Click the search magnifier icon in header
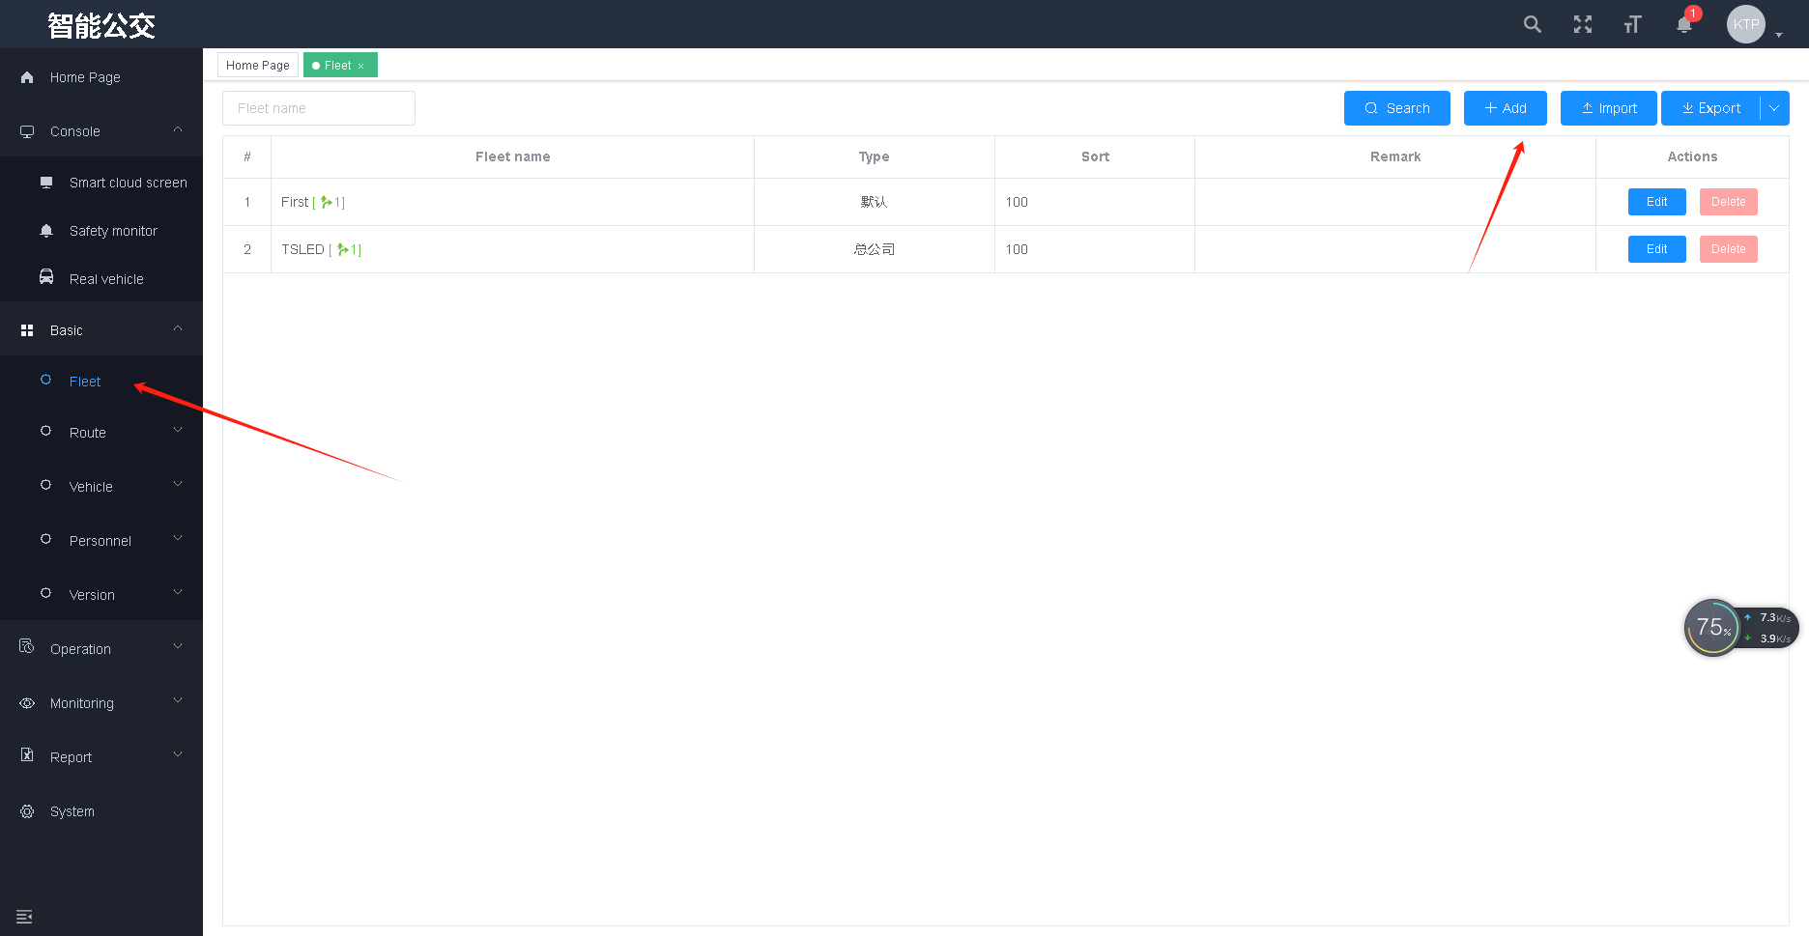The image size is (1809, 936). (1532, 24)
